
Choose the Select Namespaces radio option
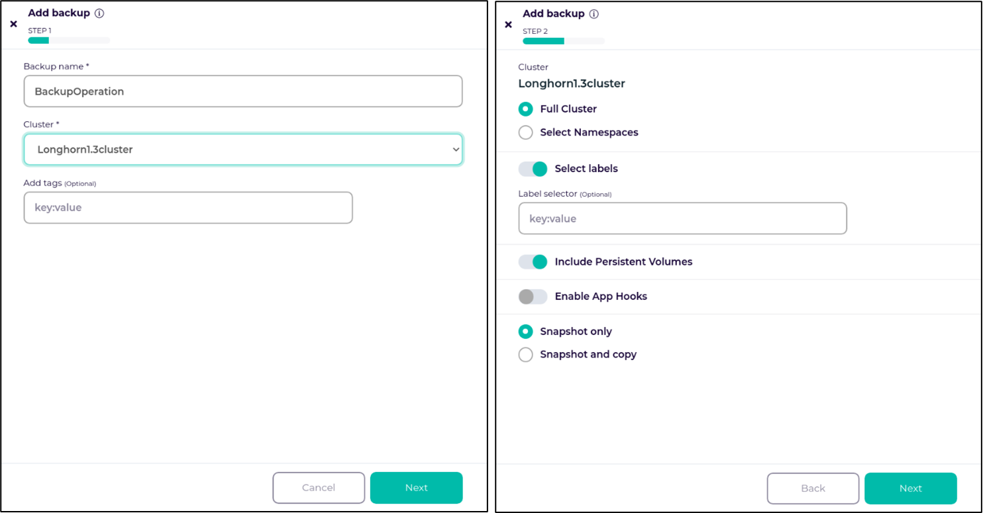pos(526,132)
